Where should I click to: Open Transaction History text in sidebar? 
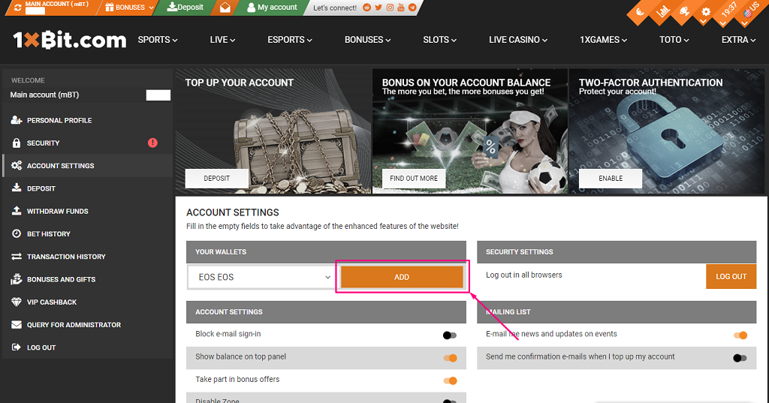(66, 257)
